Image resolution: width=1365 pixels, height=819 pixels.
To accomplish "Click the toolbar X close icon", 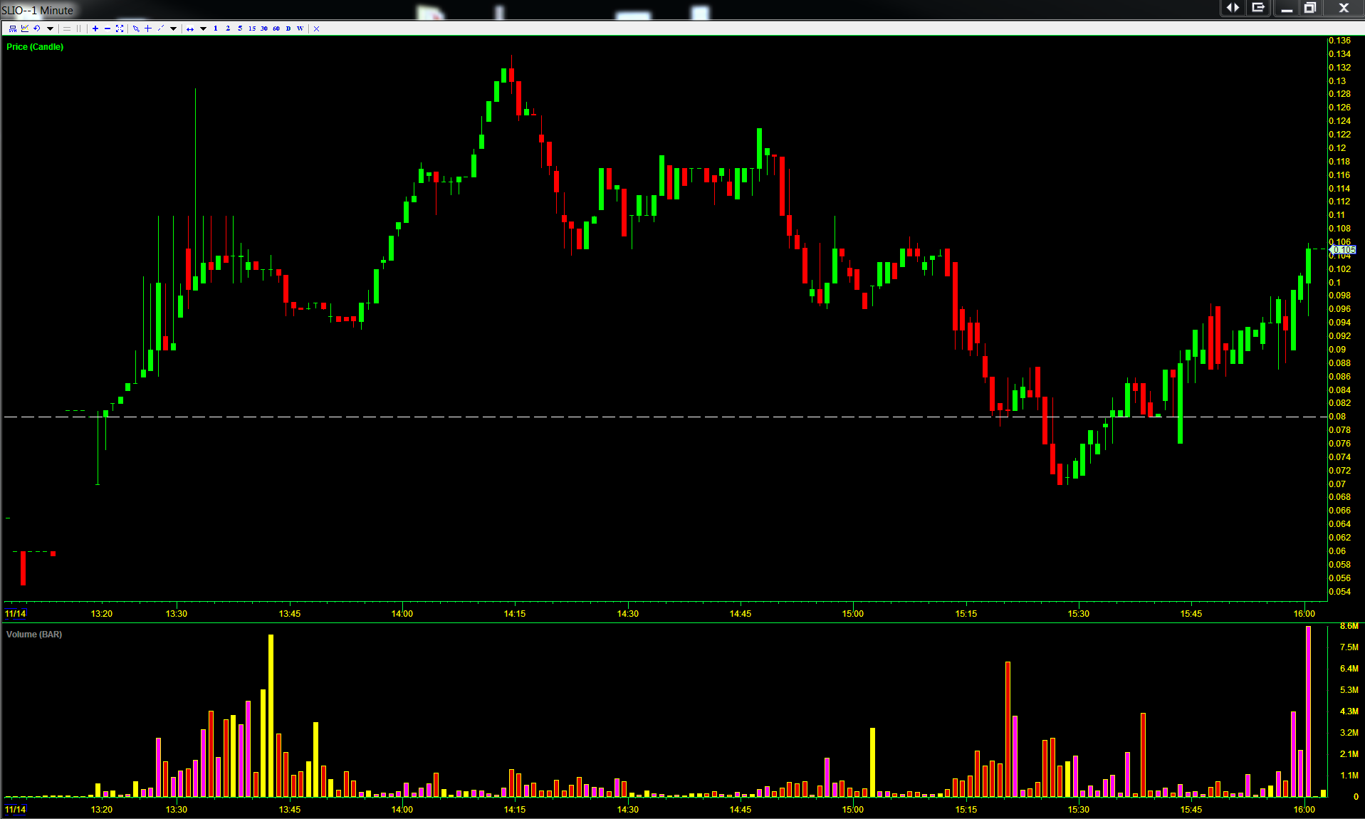I will click(317, 28).
